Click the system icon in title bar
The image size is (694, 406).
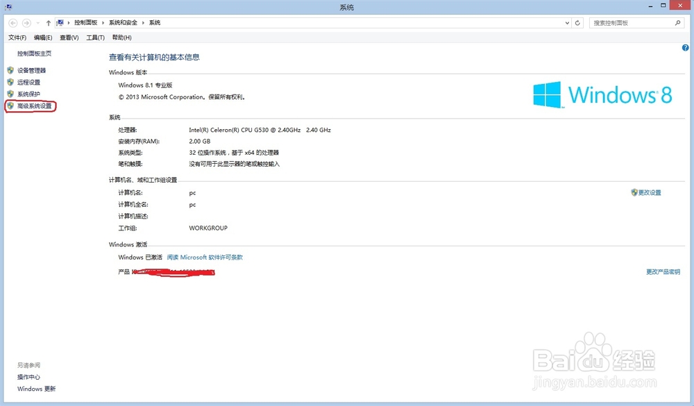click(x=8, y=7)
